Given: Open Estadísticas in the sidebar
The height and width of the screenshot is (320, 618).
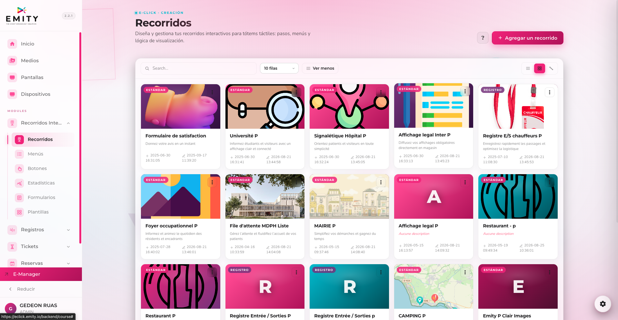Looking at the screenshot, I should [x=41, y=183].
